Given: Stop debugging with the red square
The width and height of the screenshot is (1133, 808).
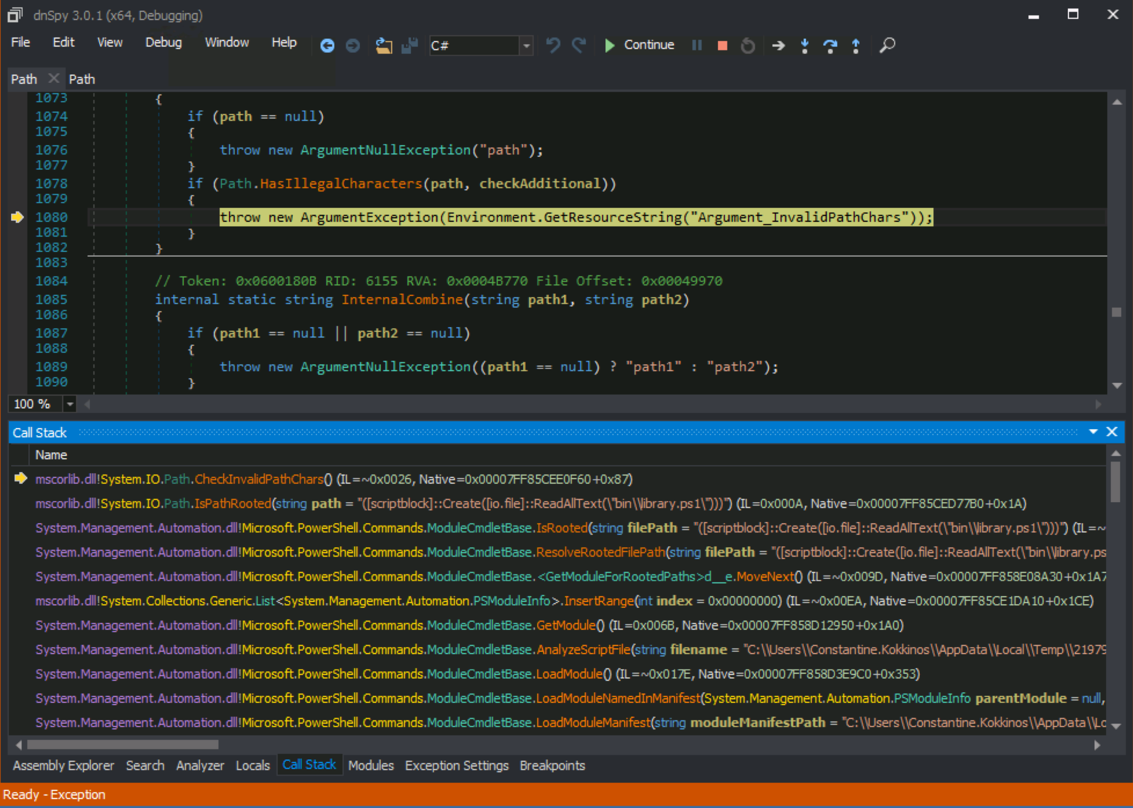Looking at the screenshot, I should (723, 45).
